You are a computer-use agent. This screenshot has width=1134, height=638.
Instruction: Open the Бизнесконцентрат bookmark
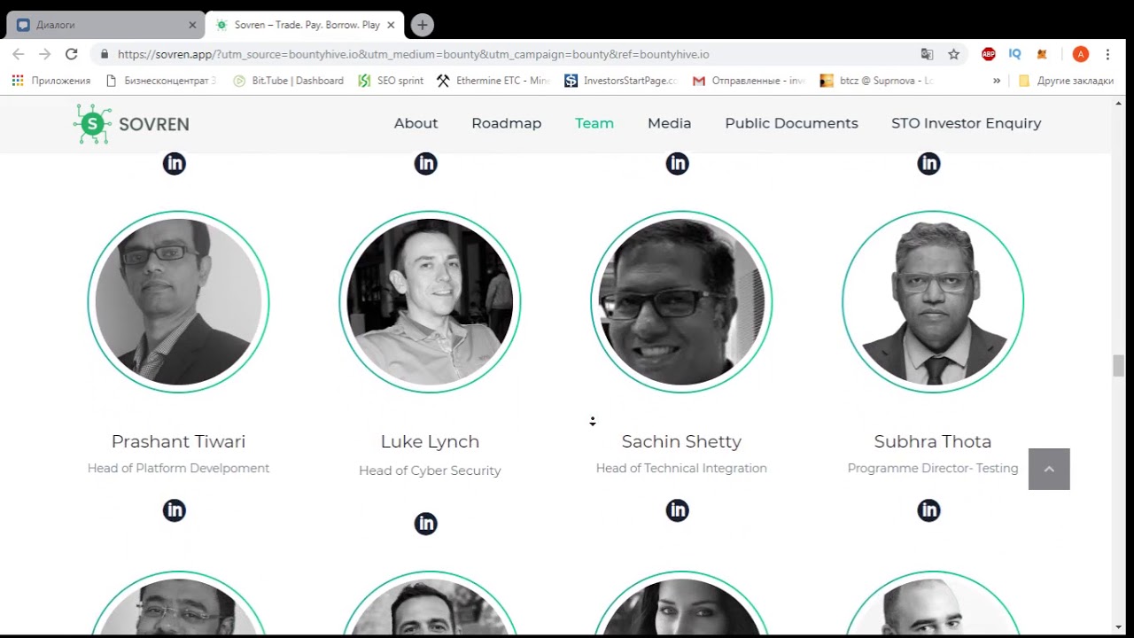[160, 81]
